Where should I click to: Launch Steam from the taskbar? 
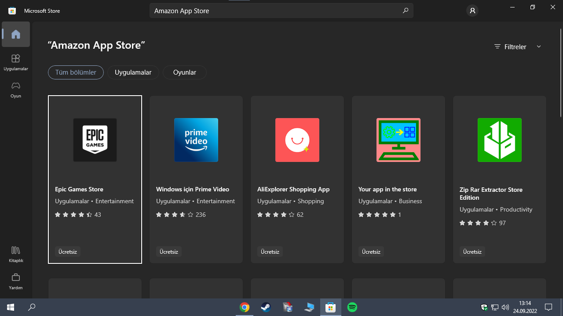pos(266,307)
